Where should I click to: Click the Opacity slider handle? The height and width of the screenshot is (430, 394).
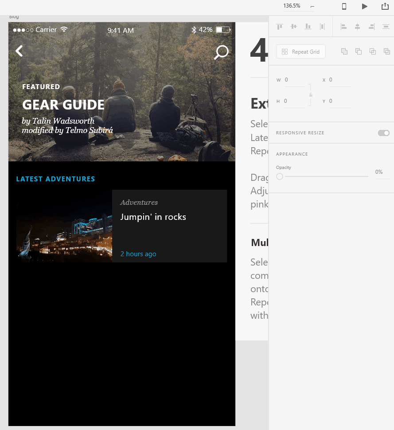tap(280, 176)
